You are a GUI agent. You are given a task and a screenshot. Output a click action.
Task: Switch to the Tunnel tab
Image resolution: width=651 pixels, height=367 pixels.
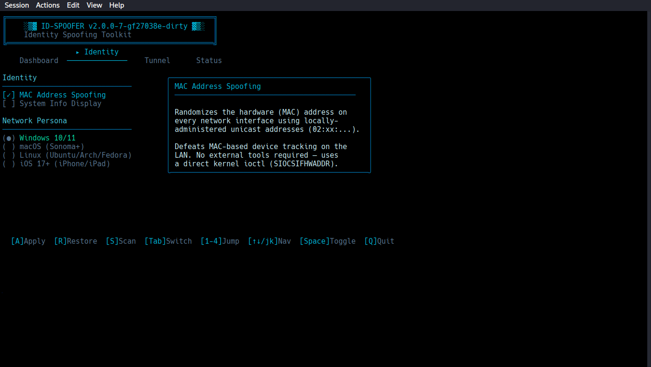157,61
